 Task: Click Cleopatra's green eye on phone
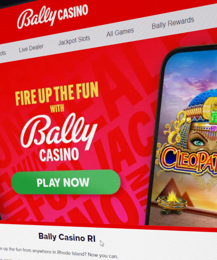(198, 142)
